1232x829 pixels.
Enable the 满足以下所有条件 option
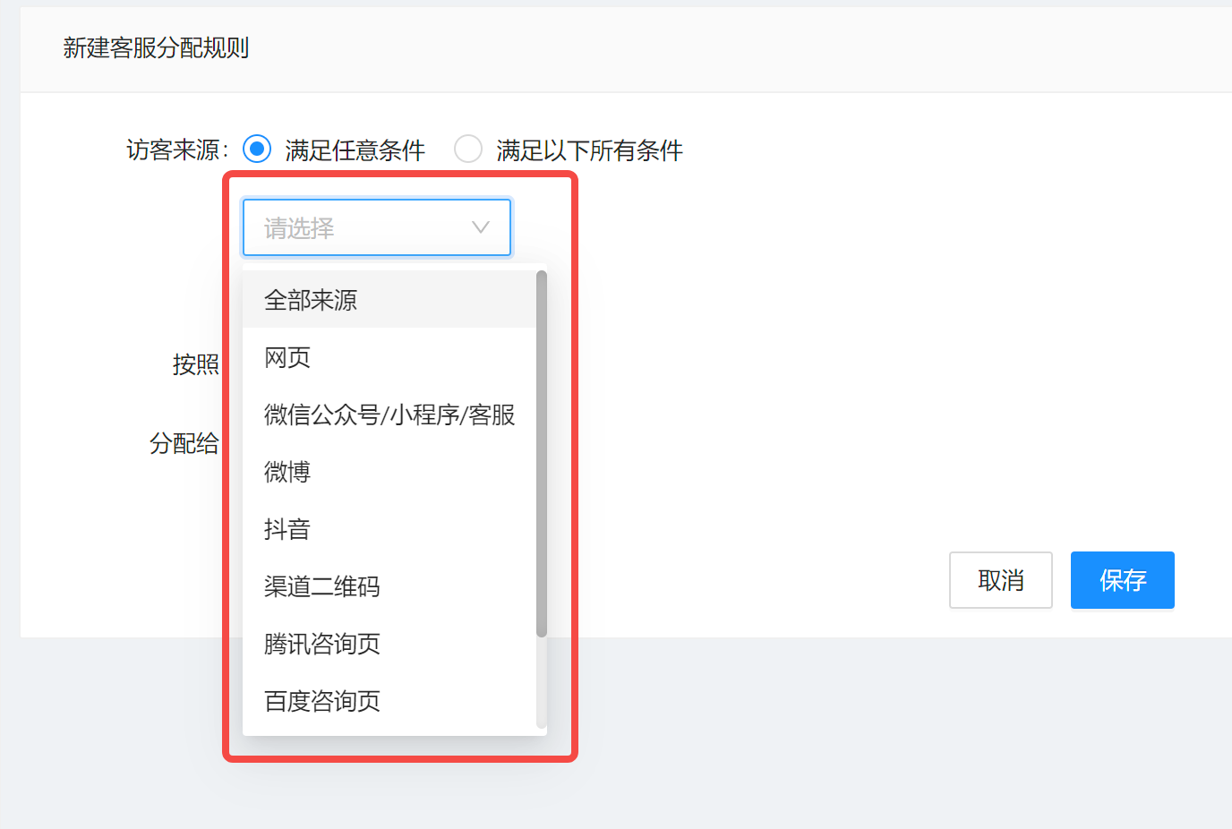pos(468,149)
